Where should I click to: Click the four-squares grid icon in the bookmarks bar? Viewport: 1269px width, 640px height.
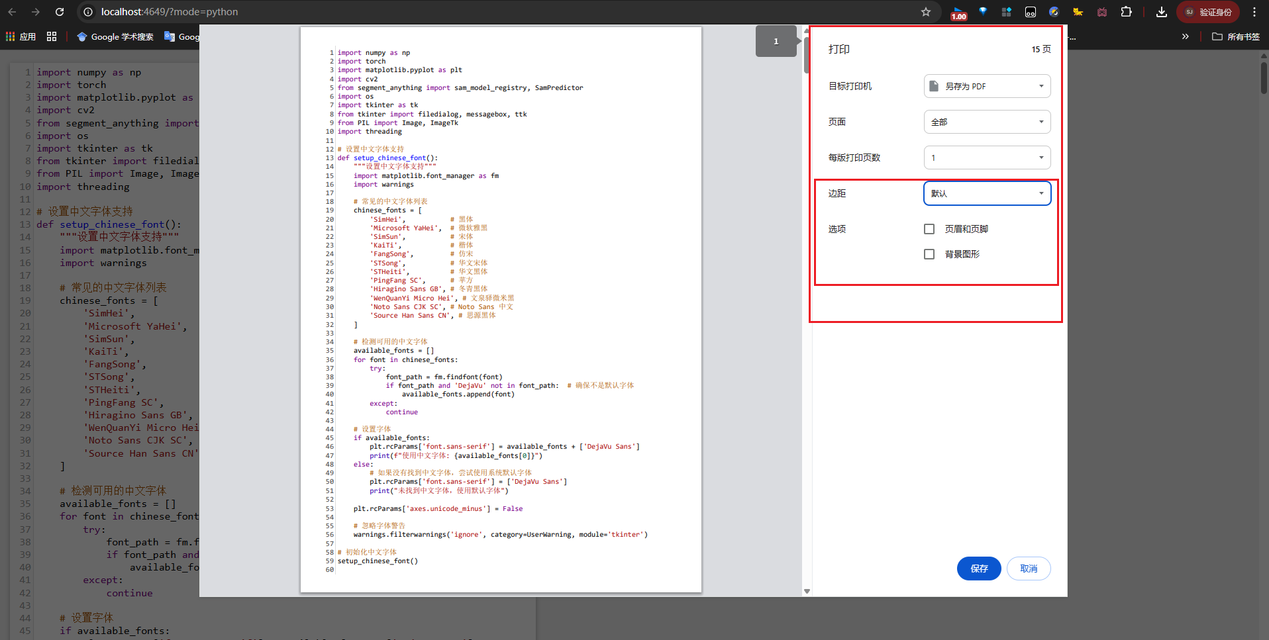(52, 37)
